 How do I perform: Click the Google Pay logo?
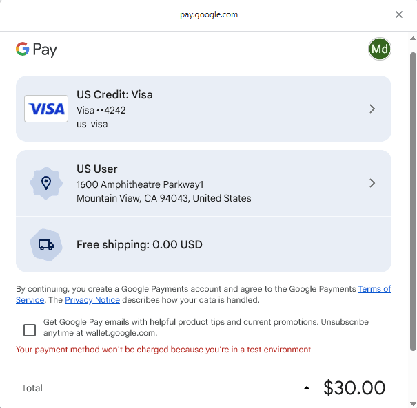[x=37, y=50]
